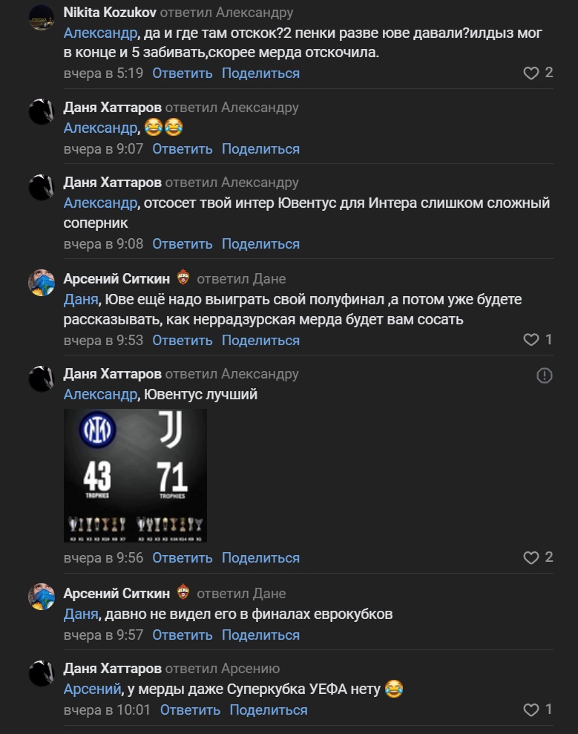Open Даня Хаттаров's avatar beside the 9:07 comment
This screenshot has height=734, width=578.
pos(42,111)
